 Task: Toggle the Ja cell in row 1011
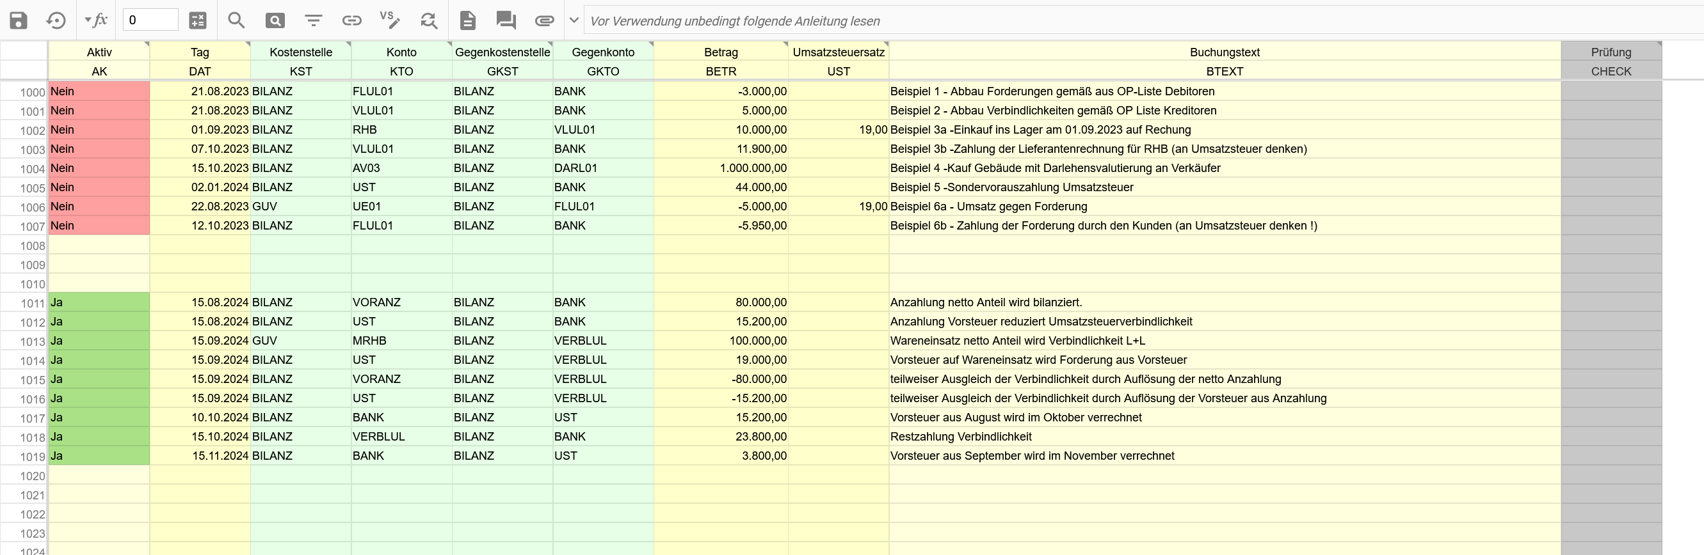tap(99, 302)
